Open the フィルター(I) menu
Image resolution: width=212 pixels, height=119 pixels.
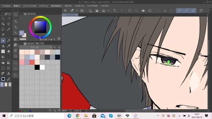coord(79,6)
